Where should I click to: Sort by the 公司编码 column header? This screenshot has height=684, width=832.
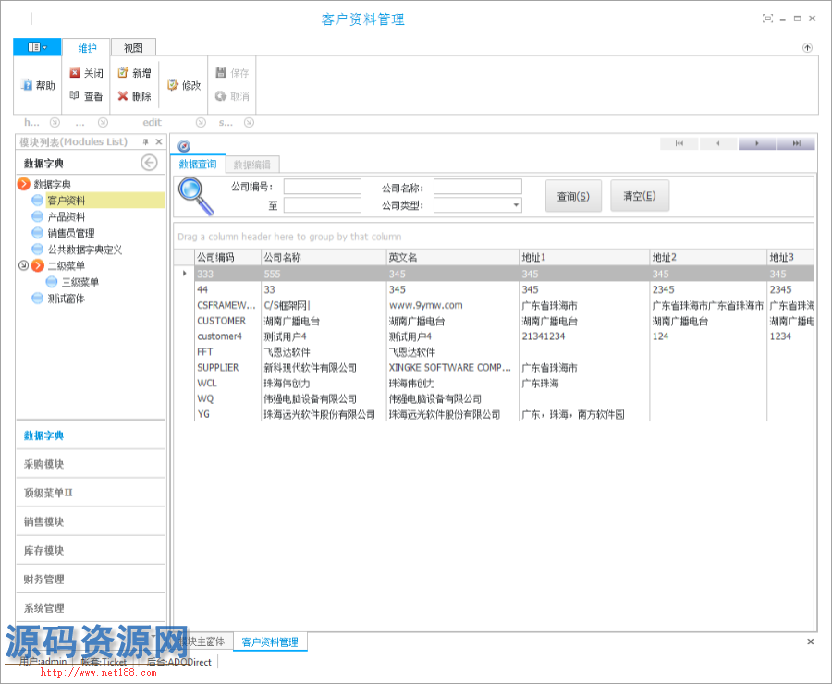click(x=227, y=257)
